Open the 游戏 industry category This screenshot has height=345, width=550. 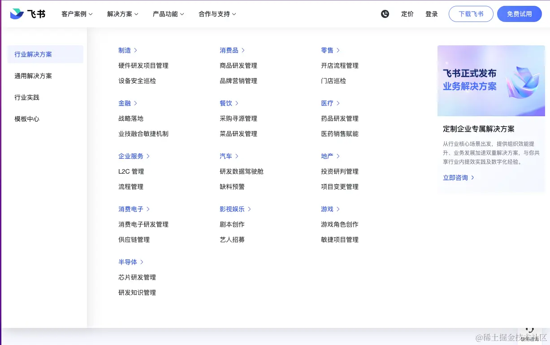tap(330, 209)
